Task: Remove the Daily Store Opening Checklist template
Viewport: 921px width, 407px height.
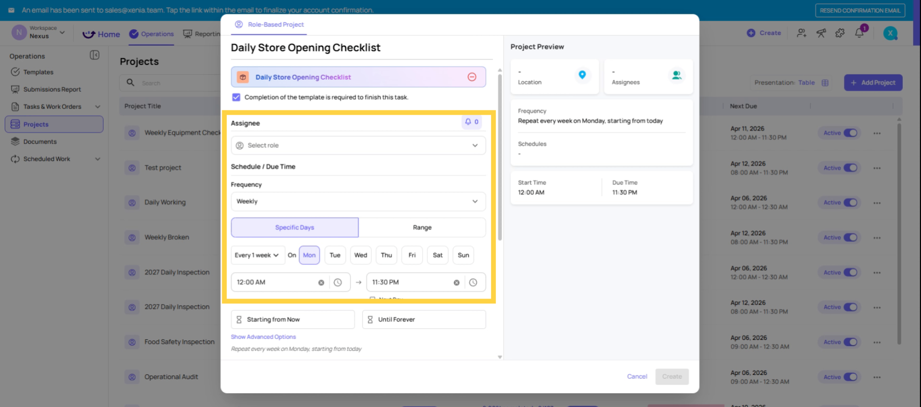Action: click(x=472, y=77)
